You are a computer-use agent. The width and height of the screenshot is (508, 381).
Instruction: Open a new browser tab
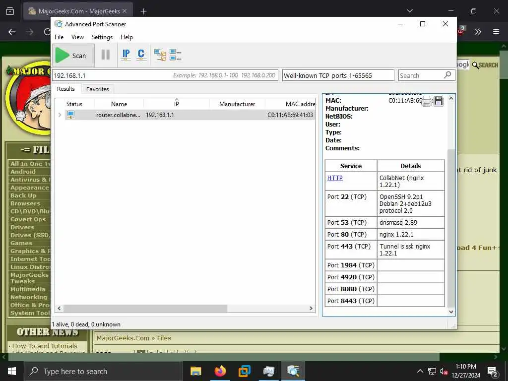[143, 11]
